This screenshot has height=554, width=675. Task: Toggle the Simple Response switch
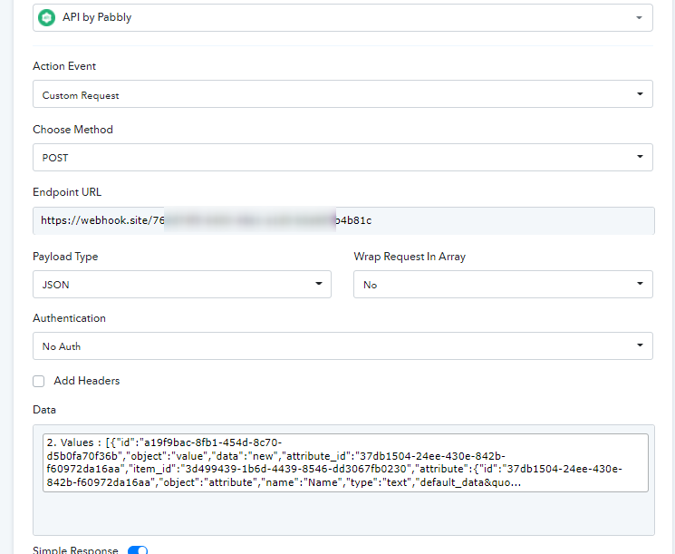[x=138, y=549]
